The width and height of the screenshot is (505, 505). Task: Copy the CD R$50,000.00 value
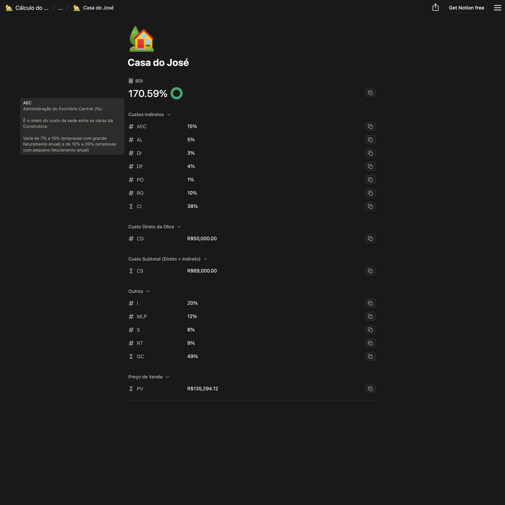(370, 239)
